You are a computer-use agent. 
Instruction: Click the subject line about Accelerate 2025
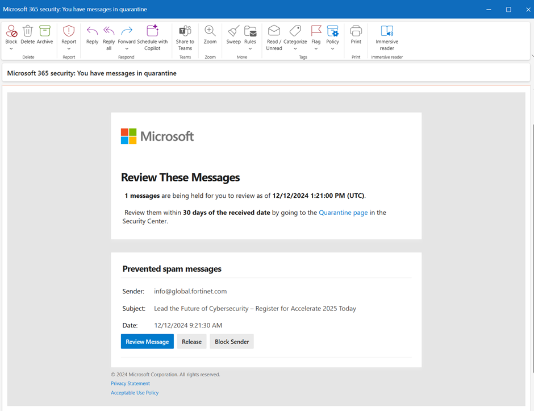(255, 309)
